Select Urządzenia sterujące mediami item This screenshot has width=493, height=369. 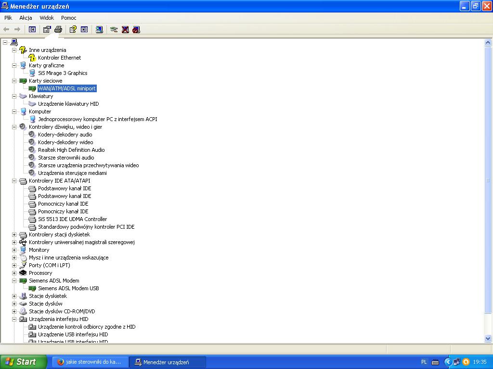pyautogui.click(x=72, y=173)
